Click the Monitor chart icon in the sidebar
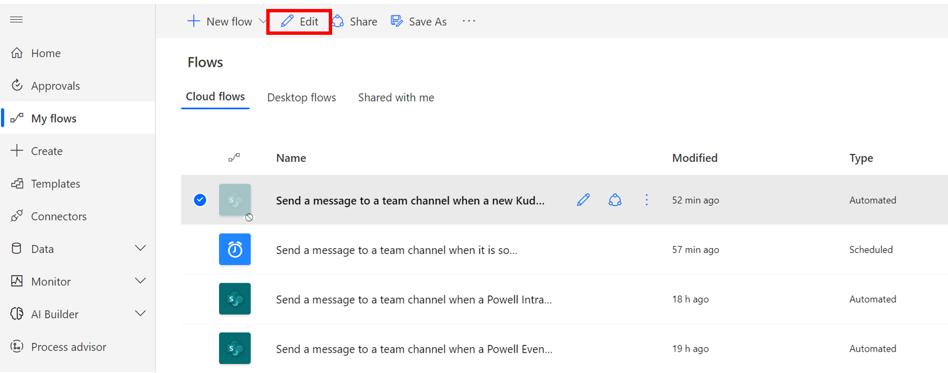 (x=17, y=281)
